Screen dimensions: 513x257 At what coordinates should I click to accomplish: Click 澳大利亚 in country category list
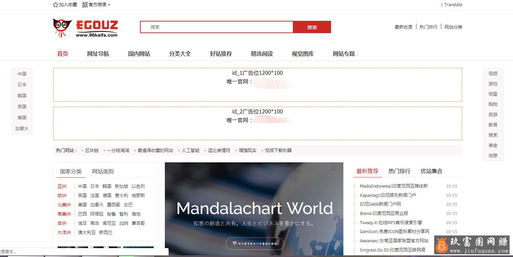[87, 232]
